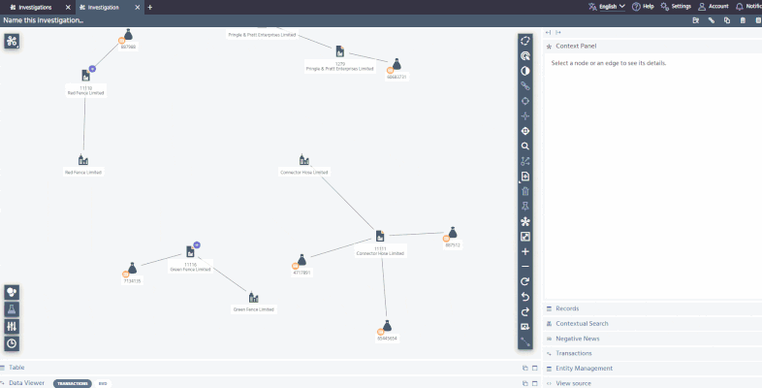This screenshot has height=388, width=762.
Task: Click the lasso selection tool in graph toolbar
Action: 524,41
